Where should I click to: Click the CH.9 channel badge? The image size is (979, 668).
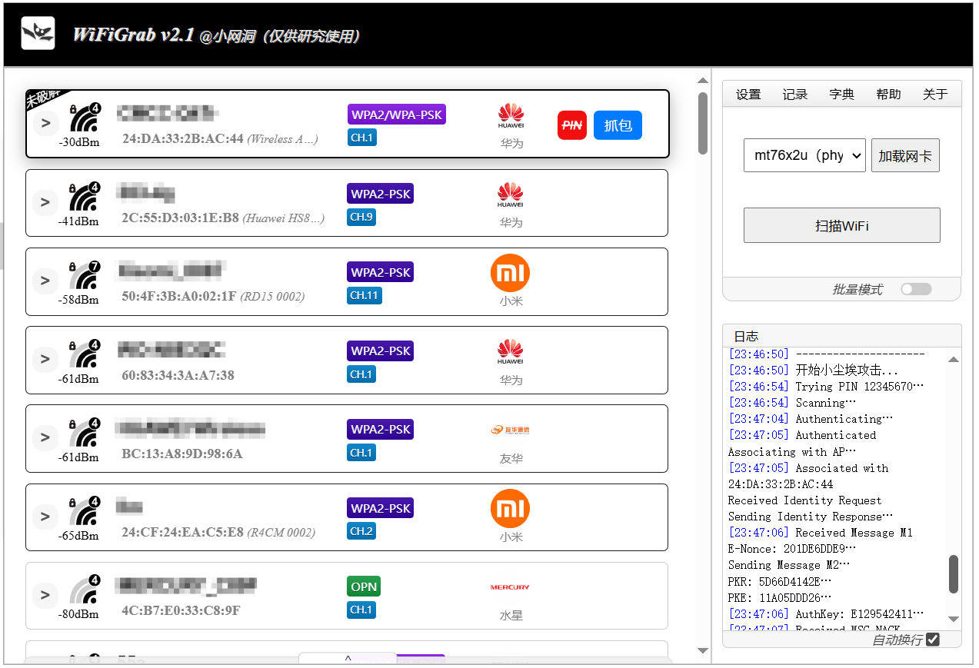(361, 217)
